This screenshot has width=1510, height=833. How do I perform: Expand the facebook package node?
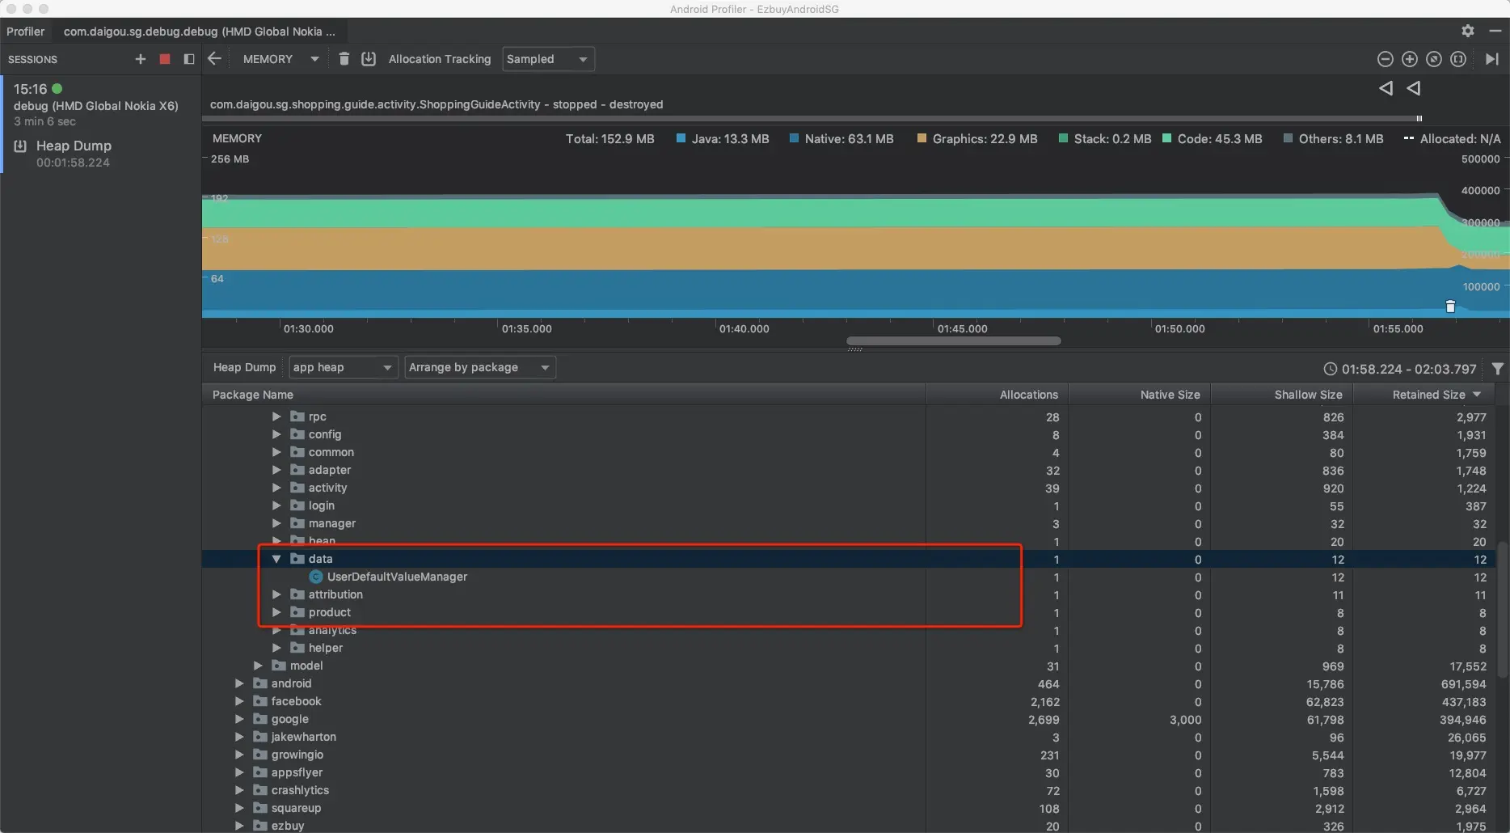tap(239, 701)
